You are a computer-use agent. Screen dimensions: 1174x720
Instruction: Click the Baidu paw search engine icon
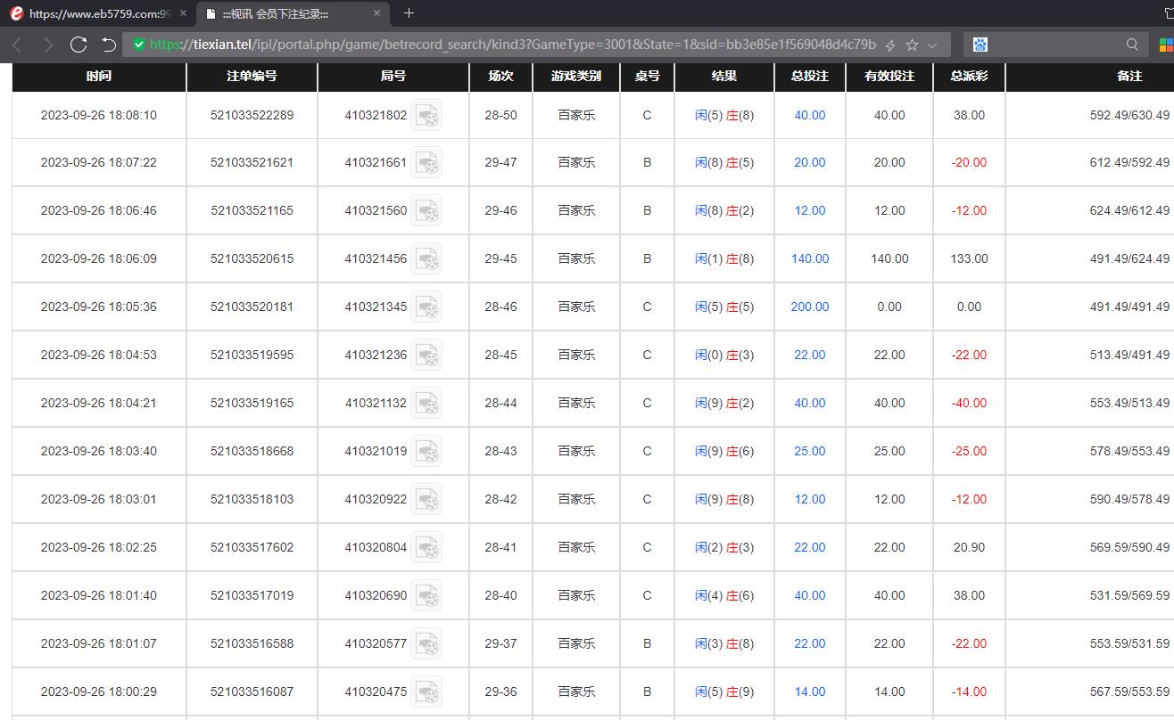tap(980, 45)
